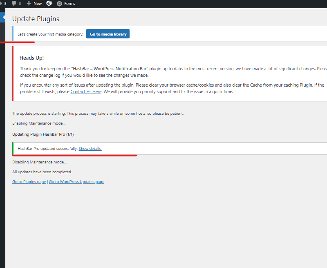327x268 pixels.
Task: Click the comments count 0 in admin bar
Action: click(x=20, y=4)
